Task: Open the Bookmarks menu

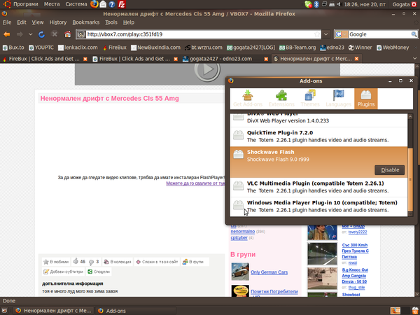Action: tap(85, 22)
